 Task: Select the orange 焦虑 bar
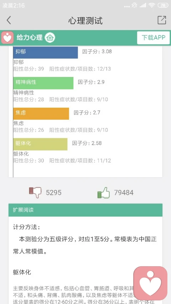click(41, 114)
